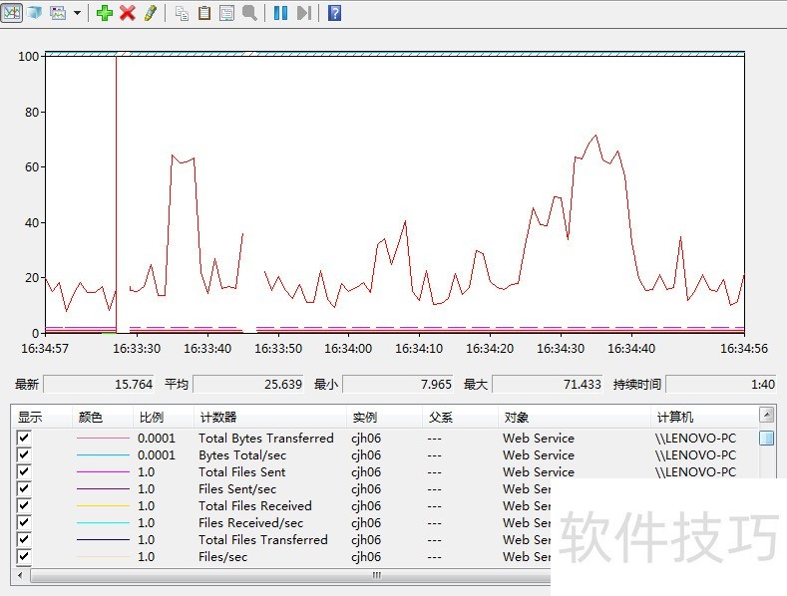
Task: Click the Copy Properties icon
Action: 182,13
